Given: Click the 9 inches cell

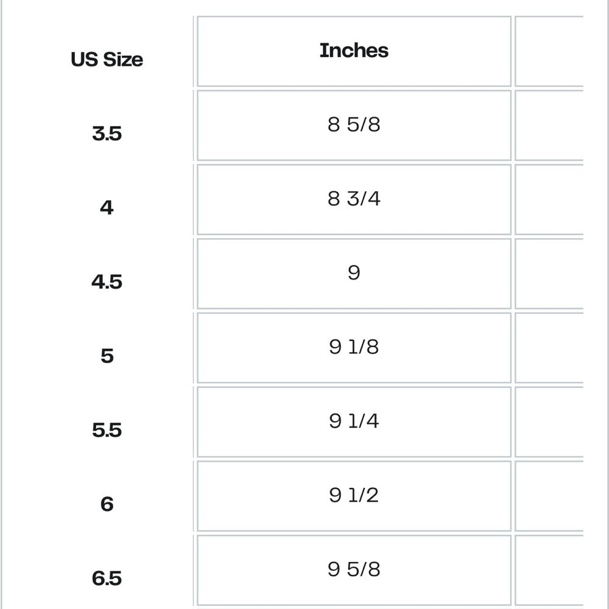Looking at the screenshot, I should (354, 274).
